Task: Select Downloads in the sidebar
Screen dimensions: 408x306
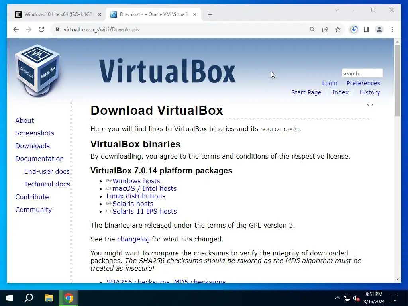Action: click(x=33, y=146)
